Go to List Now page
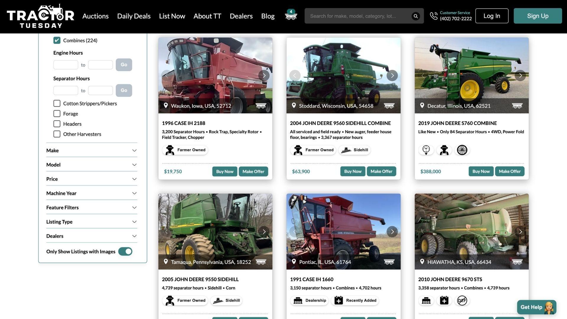 click(172, 16)
